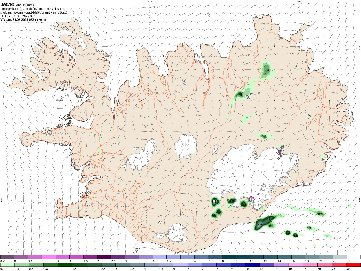The image size is (361, 271).
Task: Select the dark purple 2–2.5 swatch in the upper legend
Action: pos(104,257)
